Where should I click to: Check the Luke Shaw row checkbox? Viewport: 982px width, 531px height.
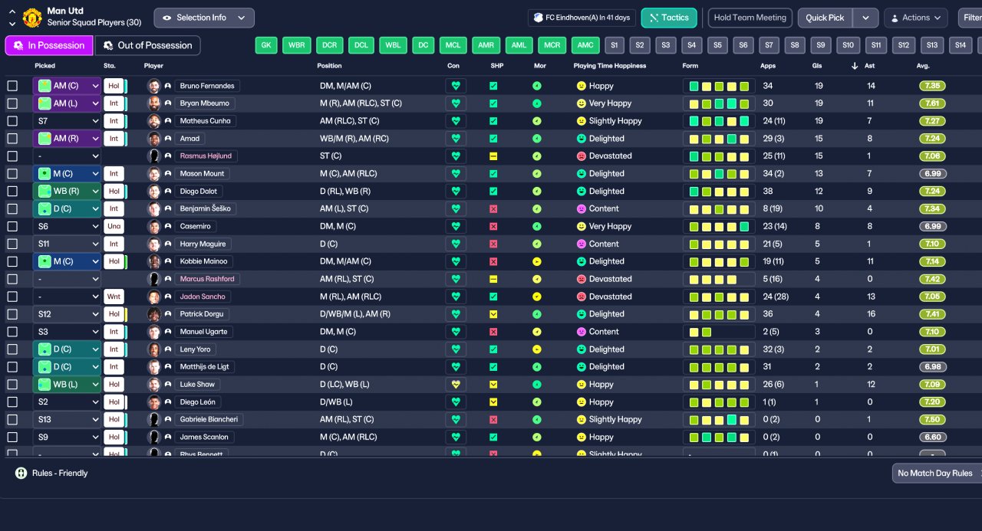[12, 385]
